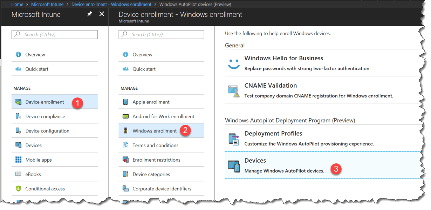Select Corporate device identifiers
The image size is (431, 210).
coord(162,189)
